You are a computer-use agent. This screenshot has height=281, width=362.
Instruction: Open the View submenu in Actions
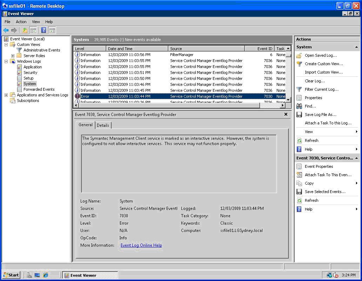(x=309, y=132)
